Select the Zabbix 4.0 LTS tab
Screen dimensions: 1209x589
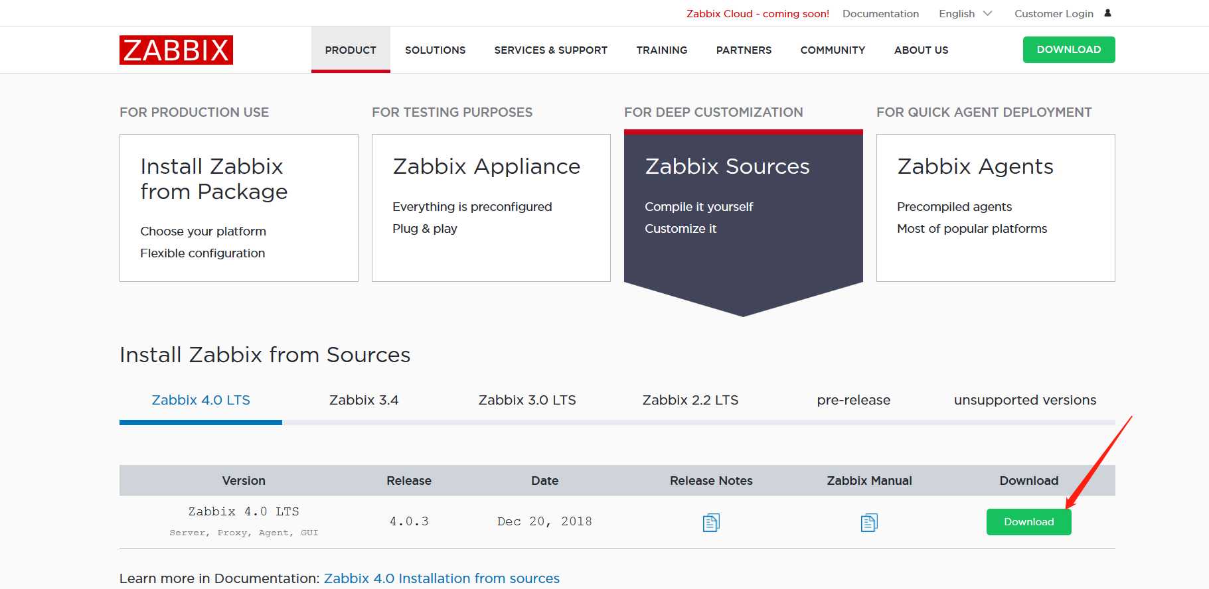pyautogui.click(x=201, y=400)
